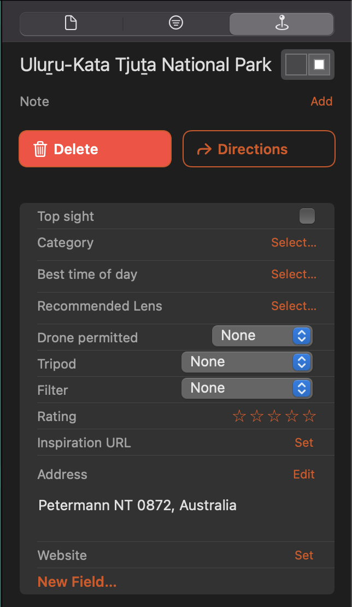Screen dimensions: 352x607
Task: Select a Category
Action: click(x=294, y=243)
